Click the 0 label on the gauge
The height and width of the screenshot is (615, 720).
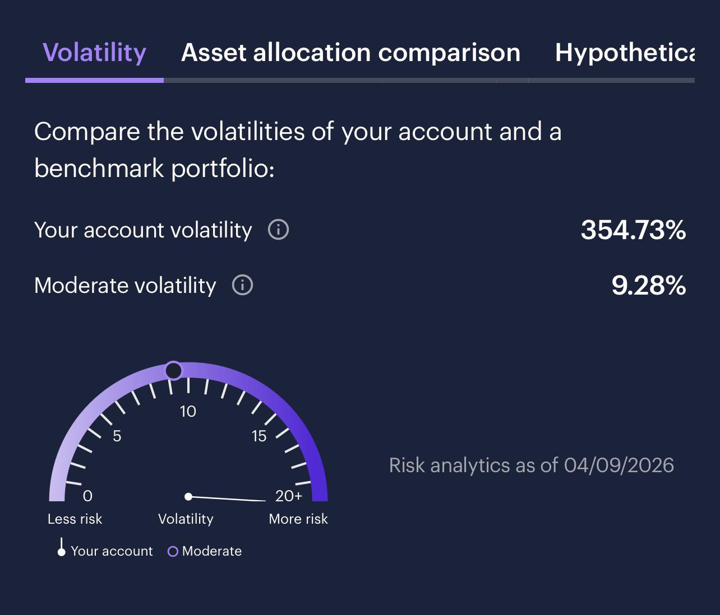point(87,496)
